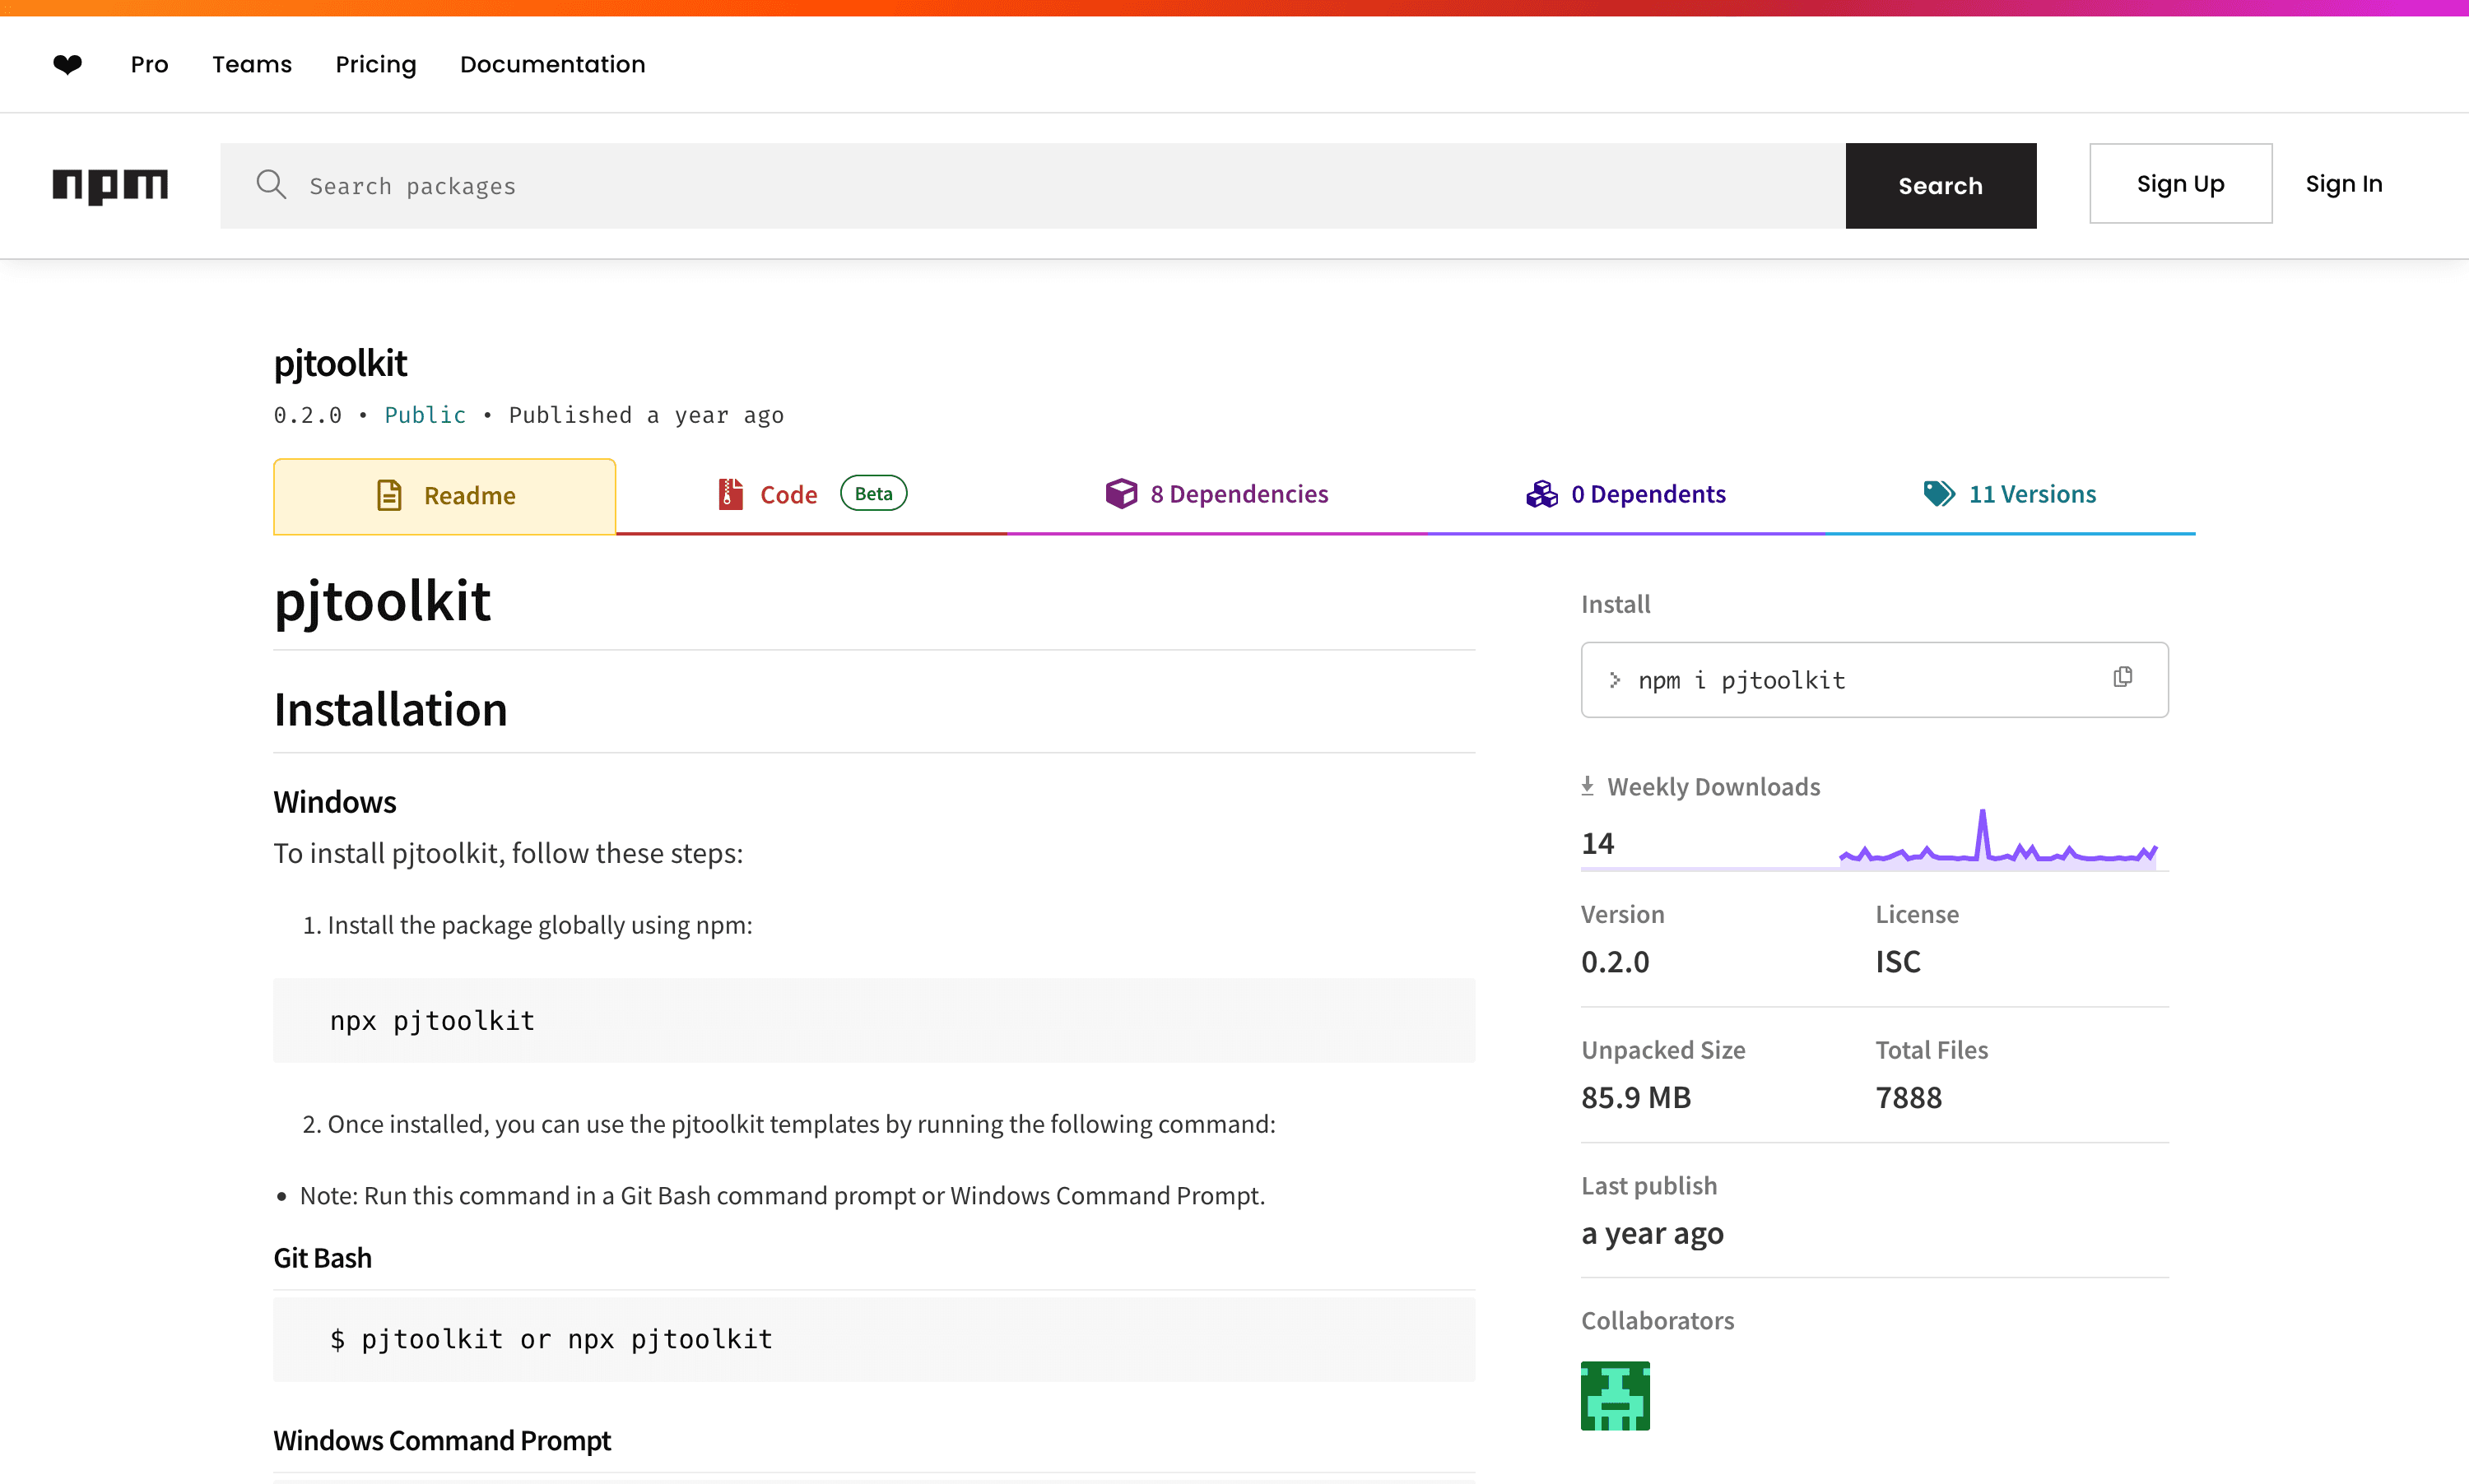
Task: Go to the npm logo homepage
Action: click(110, 185)
